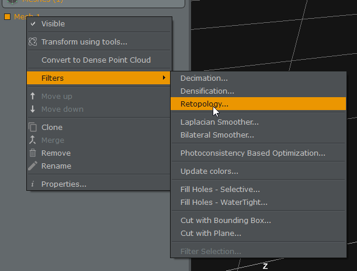Click the Transform using tools icon
This screenshot has width=357, height=271.
pyautogui.click(x=33, y=42)
